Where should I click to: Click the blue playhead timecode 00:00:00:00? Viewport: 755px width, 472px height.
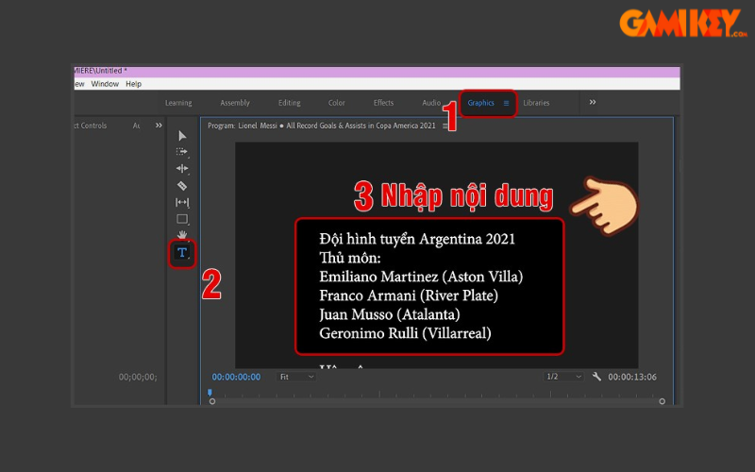[236, 377]
